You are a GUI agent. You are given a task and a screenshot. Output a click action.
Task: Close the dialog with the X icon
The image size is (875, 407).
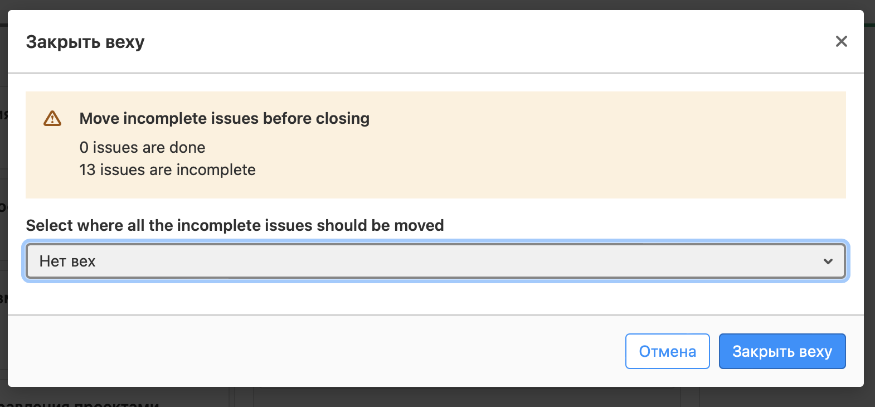pyautogui.click(x=841, y=41)
